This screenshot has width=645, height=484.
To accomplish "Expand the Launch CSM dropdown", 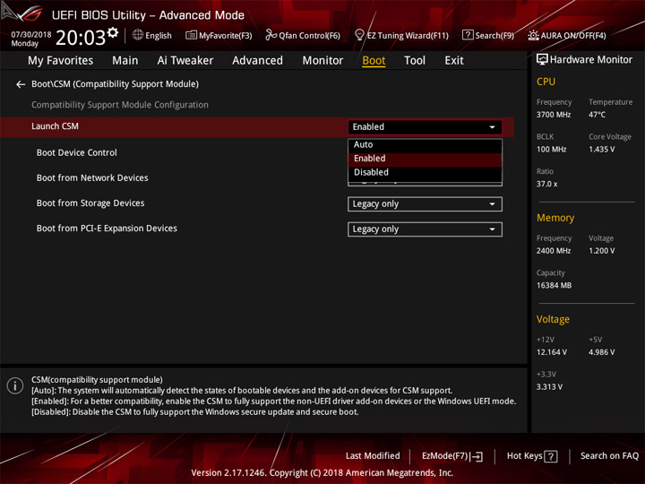I will click(x=425, y=126).
